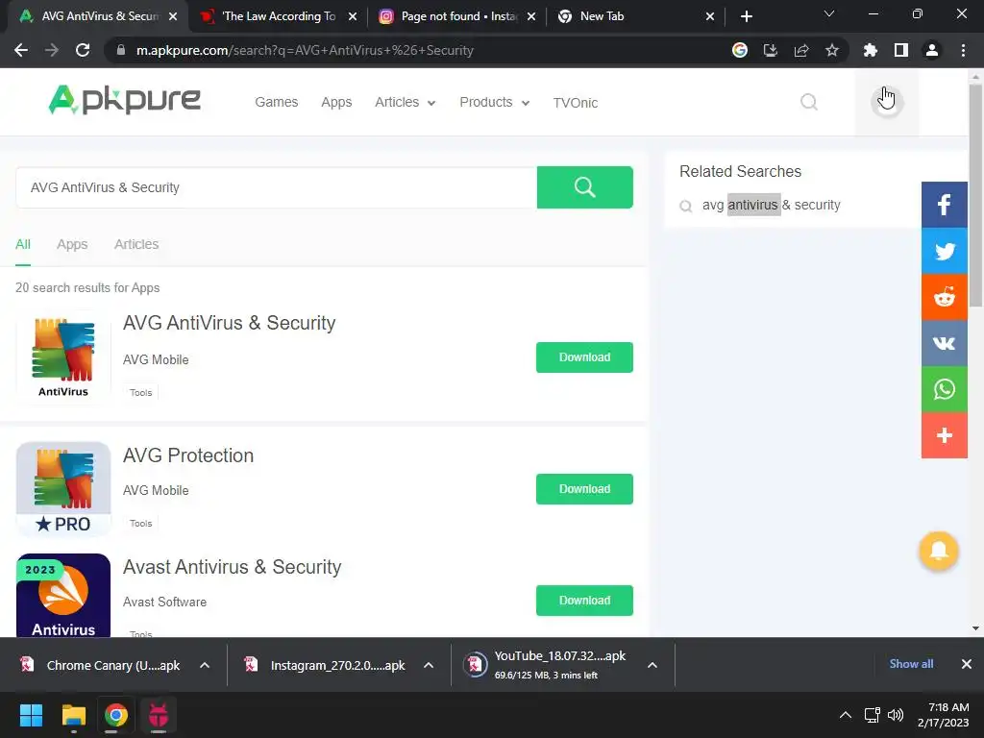
Task: Open the pink bug app in taskbar
Action: [x=159, y=715]
